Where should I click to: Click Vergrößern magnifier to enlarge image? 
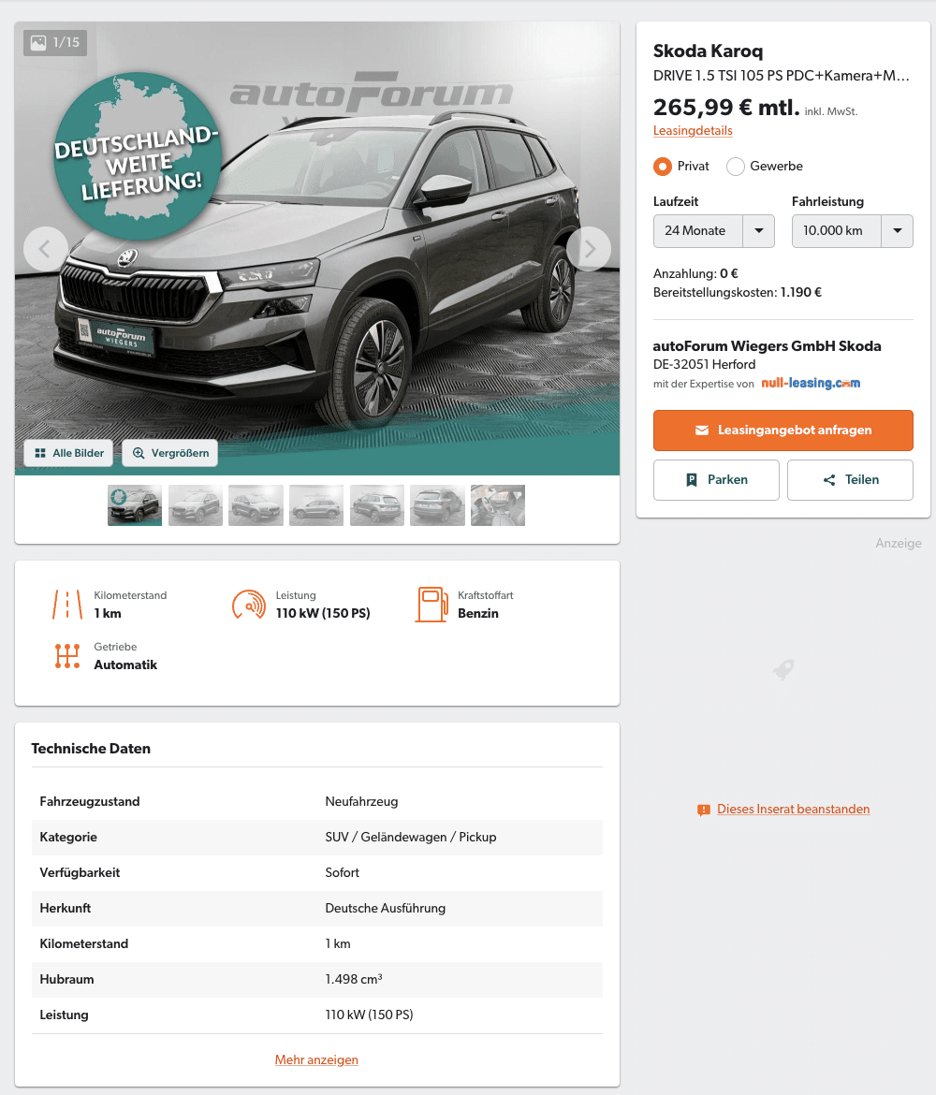(170, 453)
